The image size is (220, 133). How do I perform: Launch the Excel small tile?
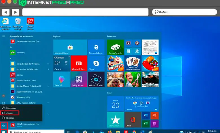click(x=146, y=124)
